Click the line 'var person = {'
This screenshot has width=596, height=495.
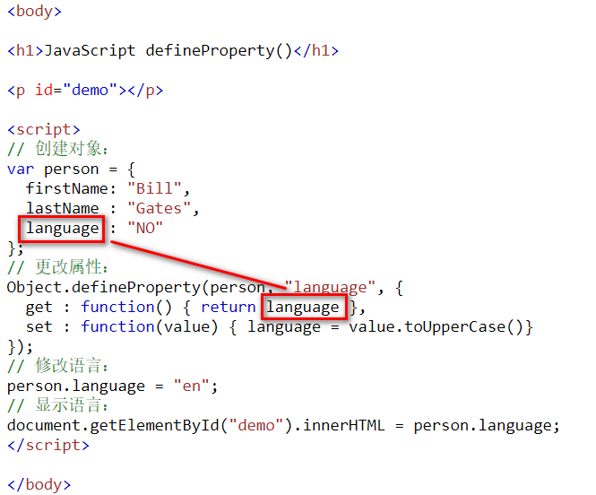pos(71,169)
